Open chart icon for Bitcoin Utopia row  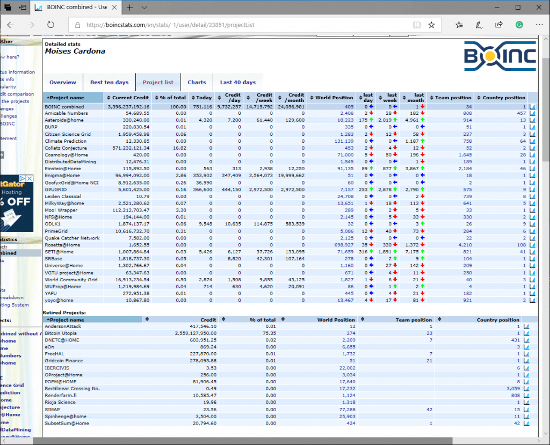526,333
